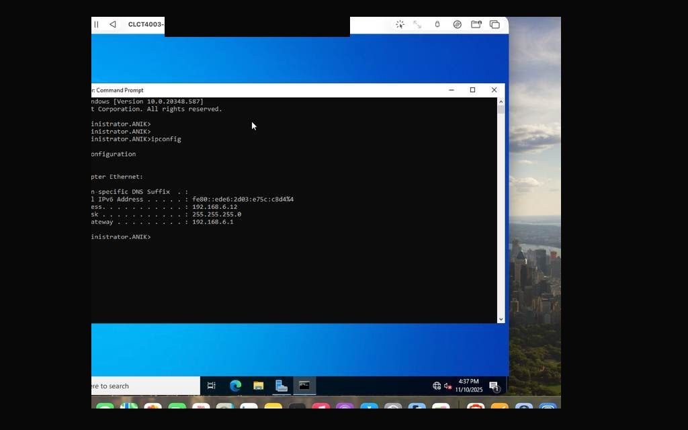688x430 pixels.
Task: Minimize the Command Prompt window
Action: [x=451, y=90]
